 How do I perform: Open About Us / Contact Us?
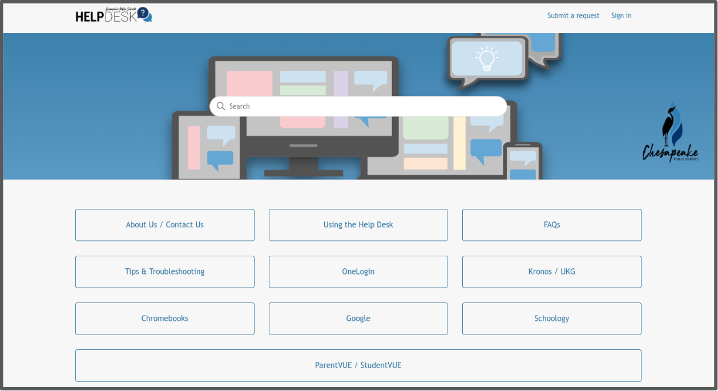[x=164, y=225]
